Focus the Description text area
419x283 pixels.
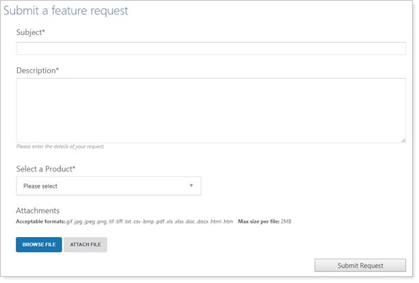pos(211,110)
